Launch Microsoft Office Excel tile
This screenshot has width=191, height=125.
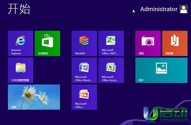(111, 70)
